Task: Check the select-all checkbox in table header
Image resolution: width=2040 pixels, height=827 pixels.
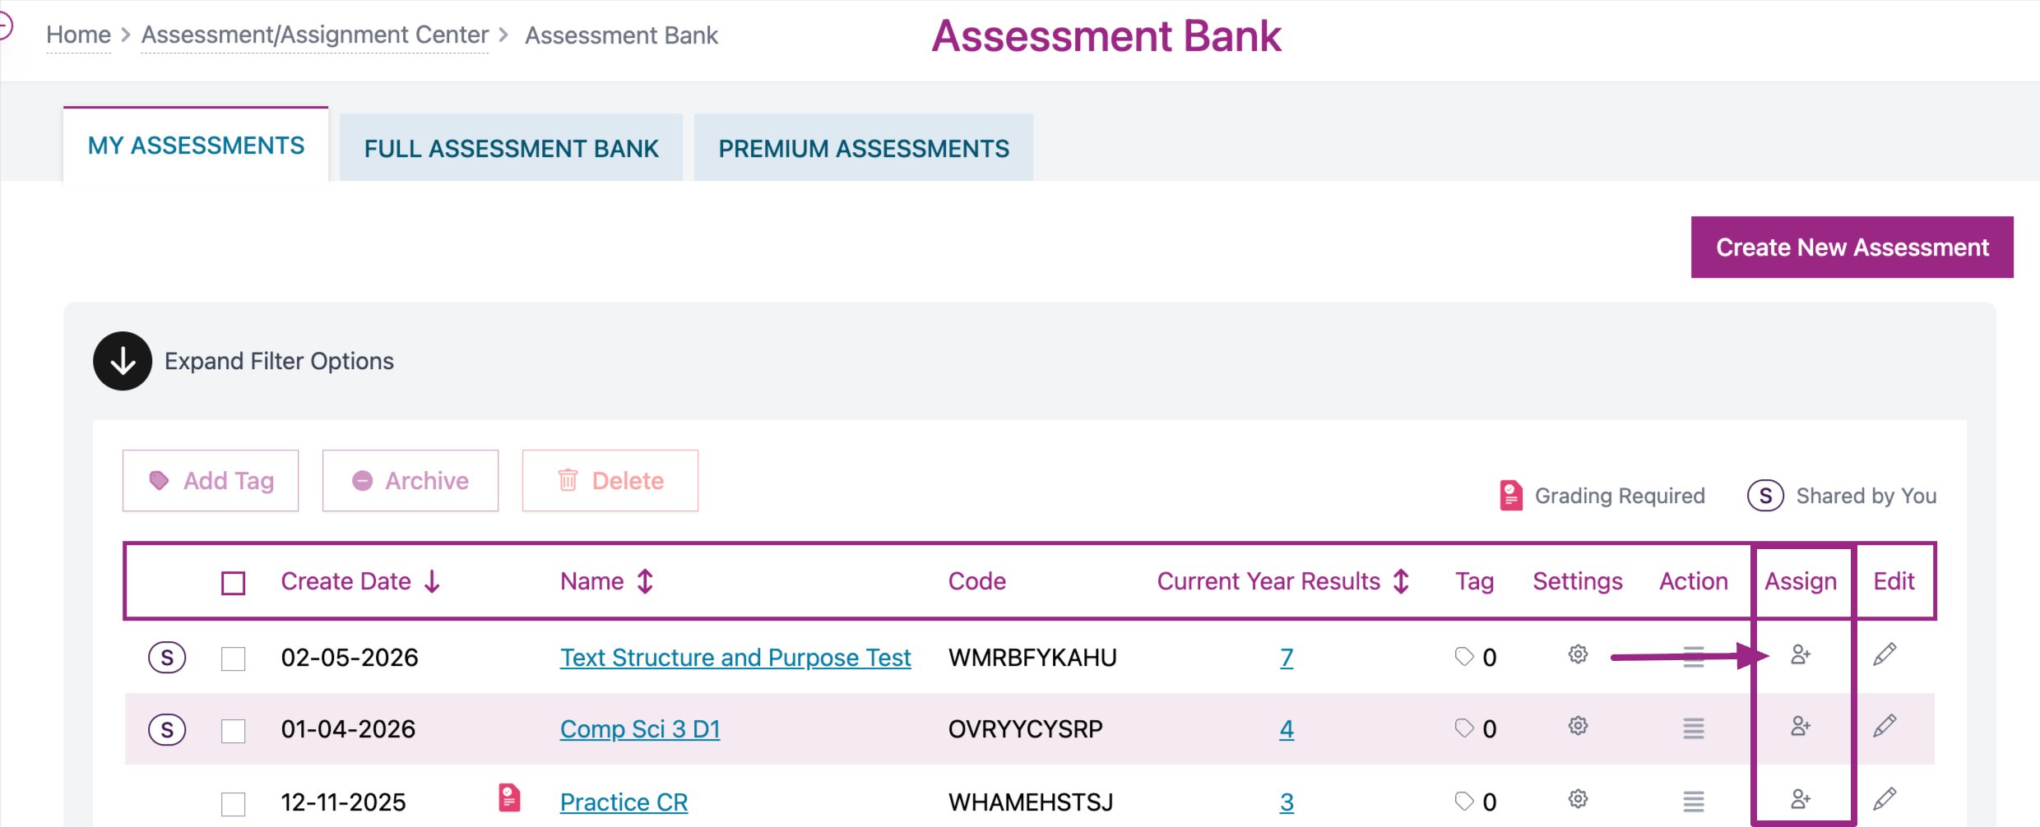Action: [x=234, y=583]
